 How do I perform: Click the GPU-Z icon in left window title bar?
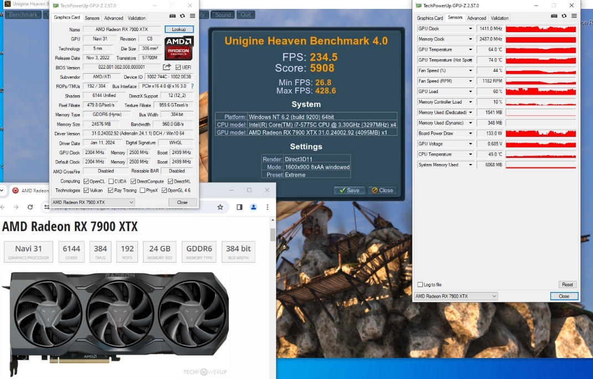[x=56, y=6]
